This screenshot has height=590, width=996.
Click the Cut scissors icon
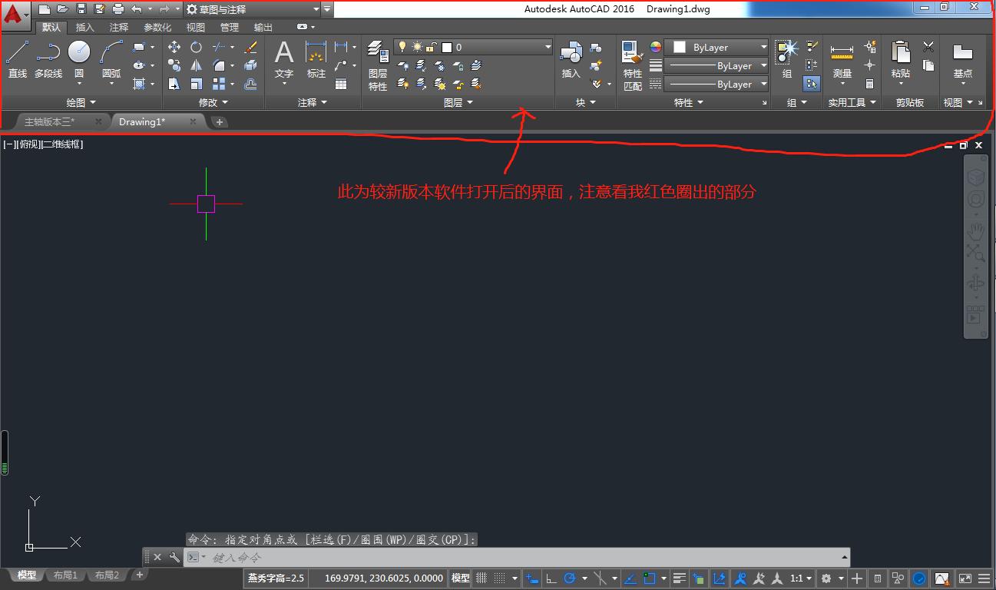928,48
